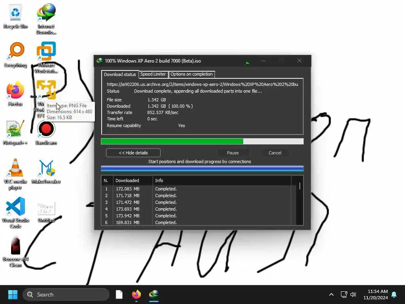Click the Downloaded column header
The image size is (405, 304).
(x=133, y=180)
